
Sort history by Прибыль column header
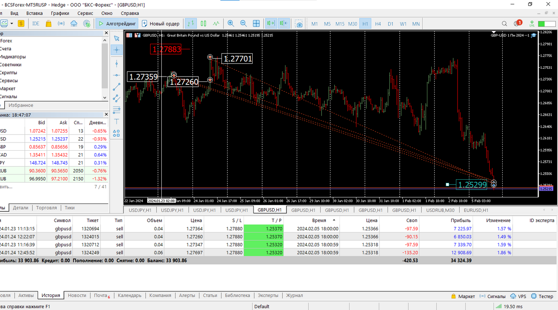click(x=460, y=220)
